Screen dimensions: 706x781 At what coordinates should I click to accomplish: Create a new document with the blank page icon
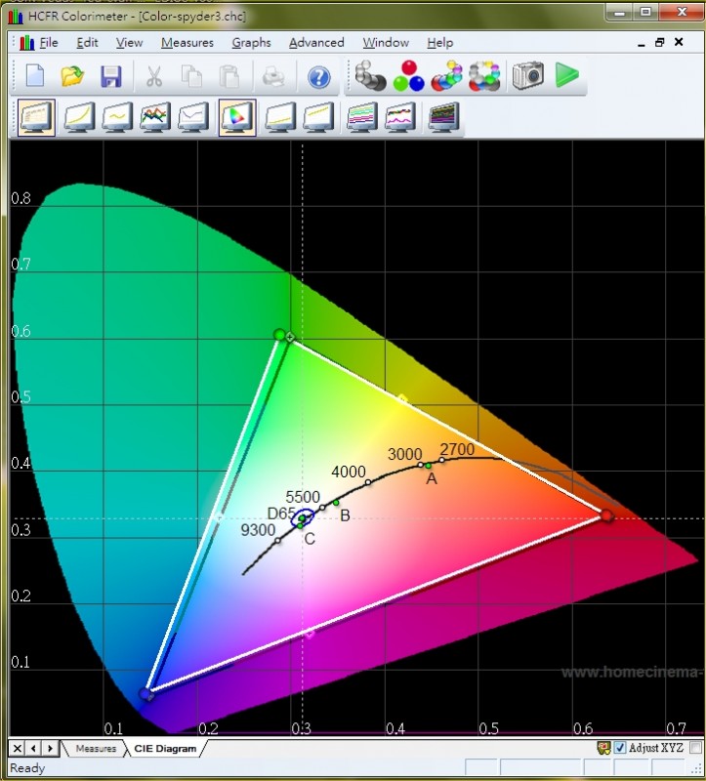(x=35, y=76)
